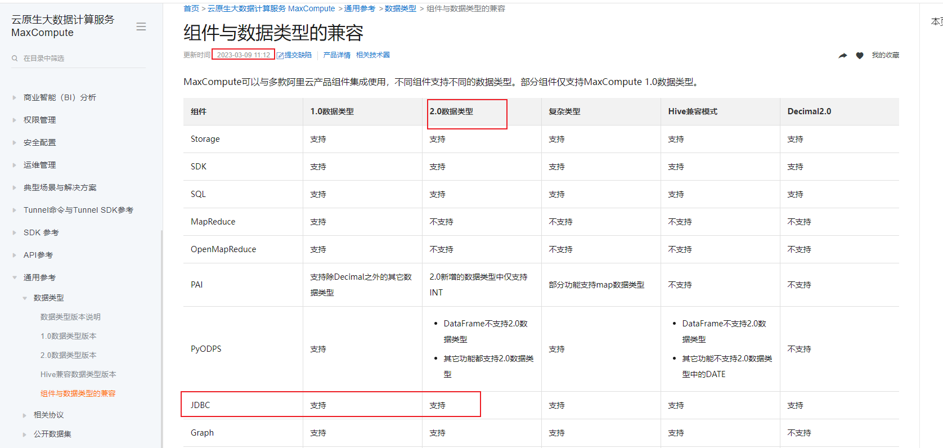The width and height of the screenshot is (943, 448).
Task: Click the update timestamp 2023-03-09 11:12
Action: point(244,55)
